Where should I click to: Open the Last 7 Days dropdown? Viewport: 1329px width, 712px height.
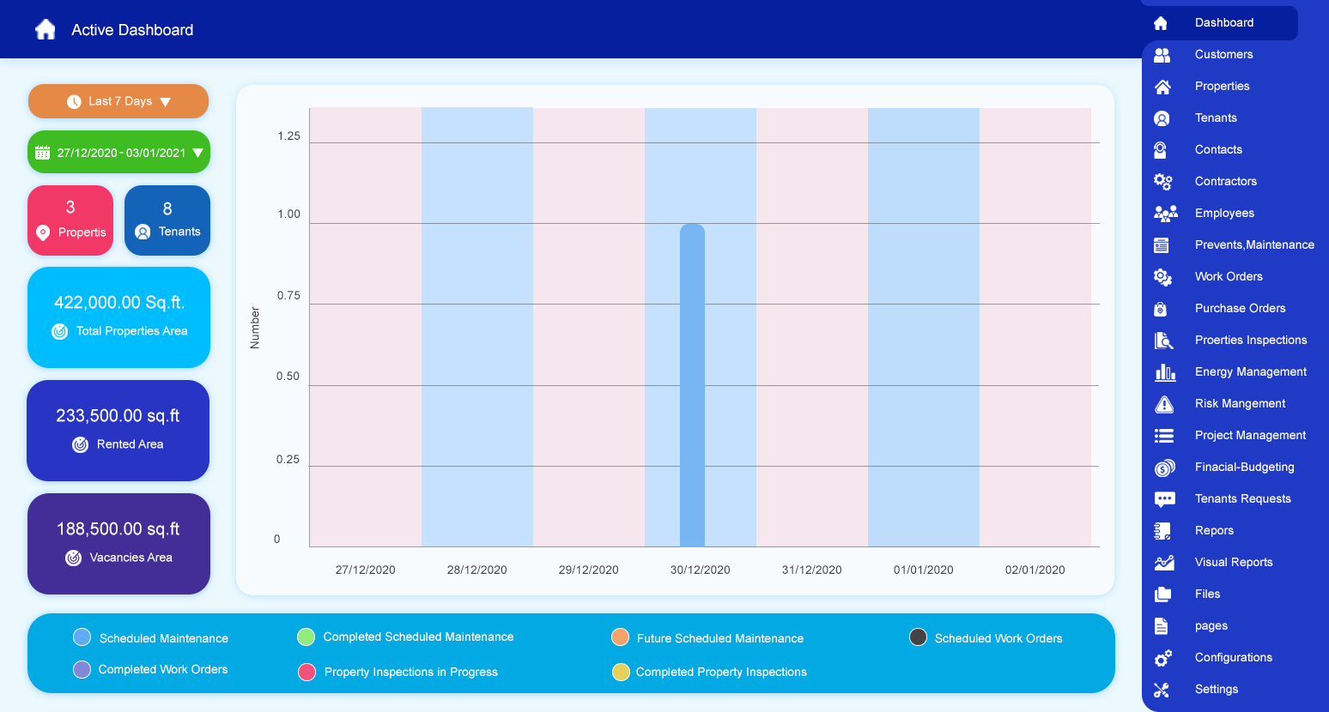tap(118, 101)
